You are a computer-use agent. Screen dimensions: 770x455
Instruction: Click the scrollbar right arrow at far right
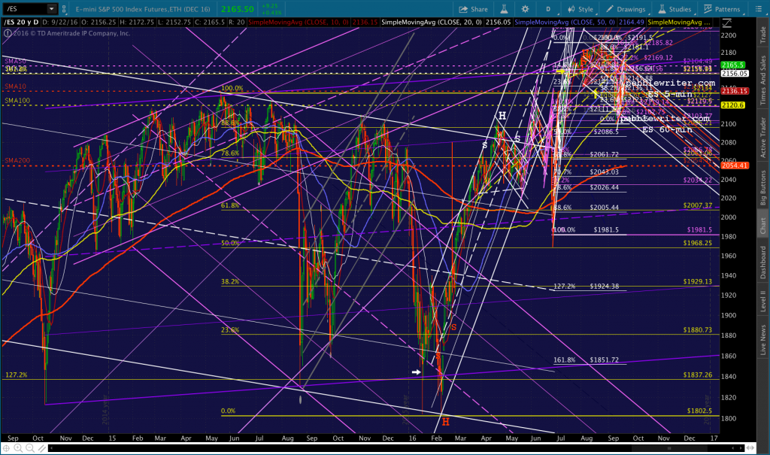tap(741, 448)
